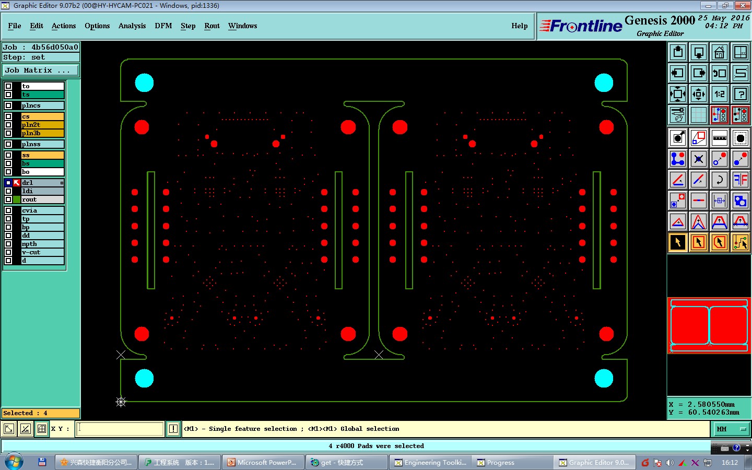Click the XY coordinate input field
The width and height of the screenshot is (752, 470).
pyautogui.click(x=121, y=429)
